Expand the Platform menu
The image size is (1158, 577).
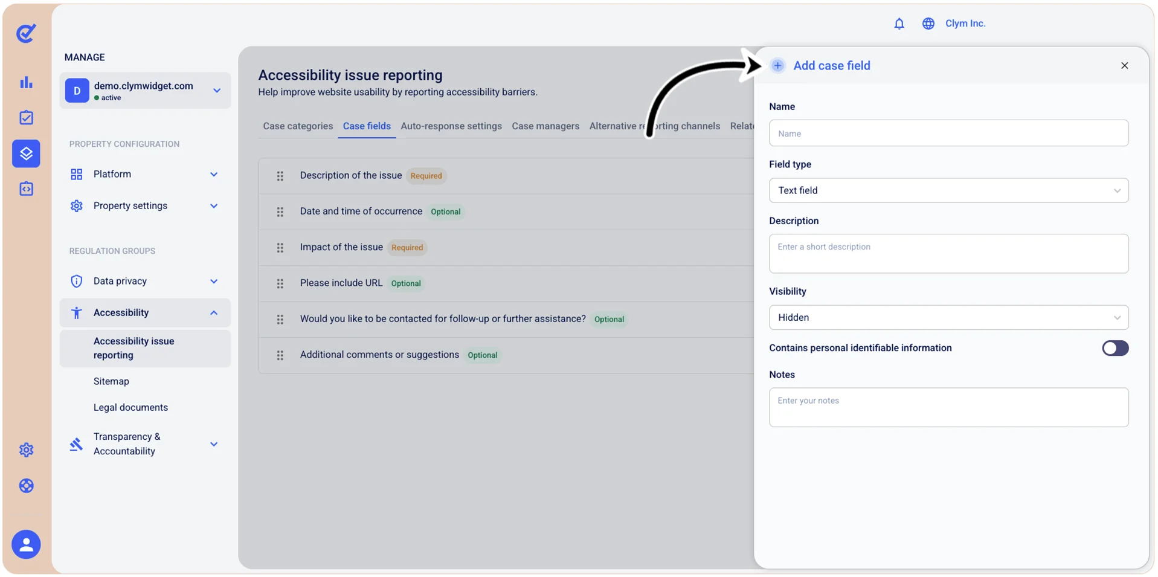point(145,174)
